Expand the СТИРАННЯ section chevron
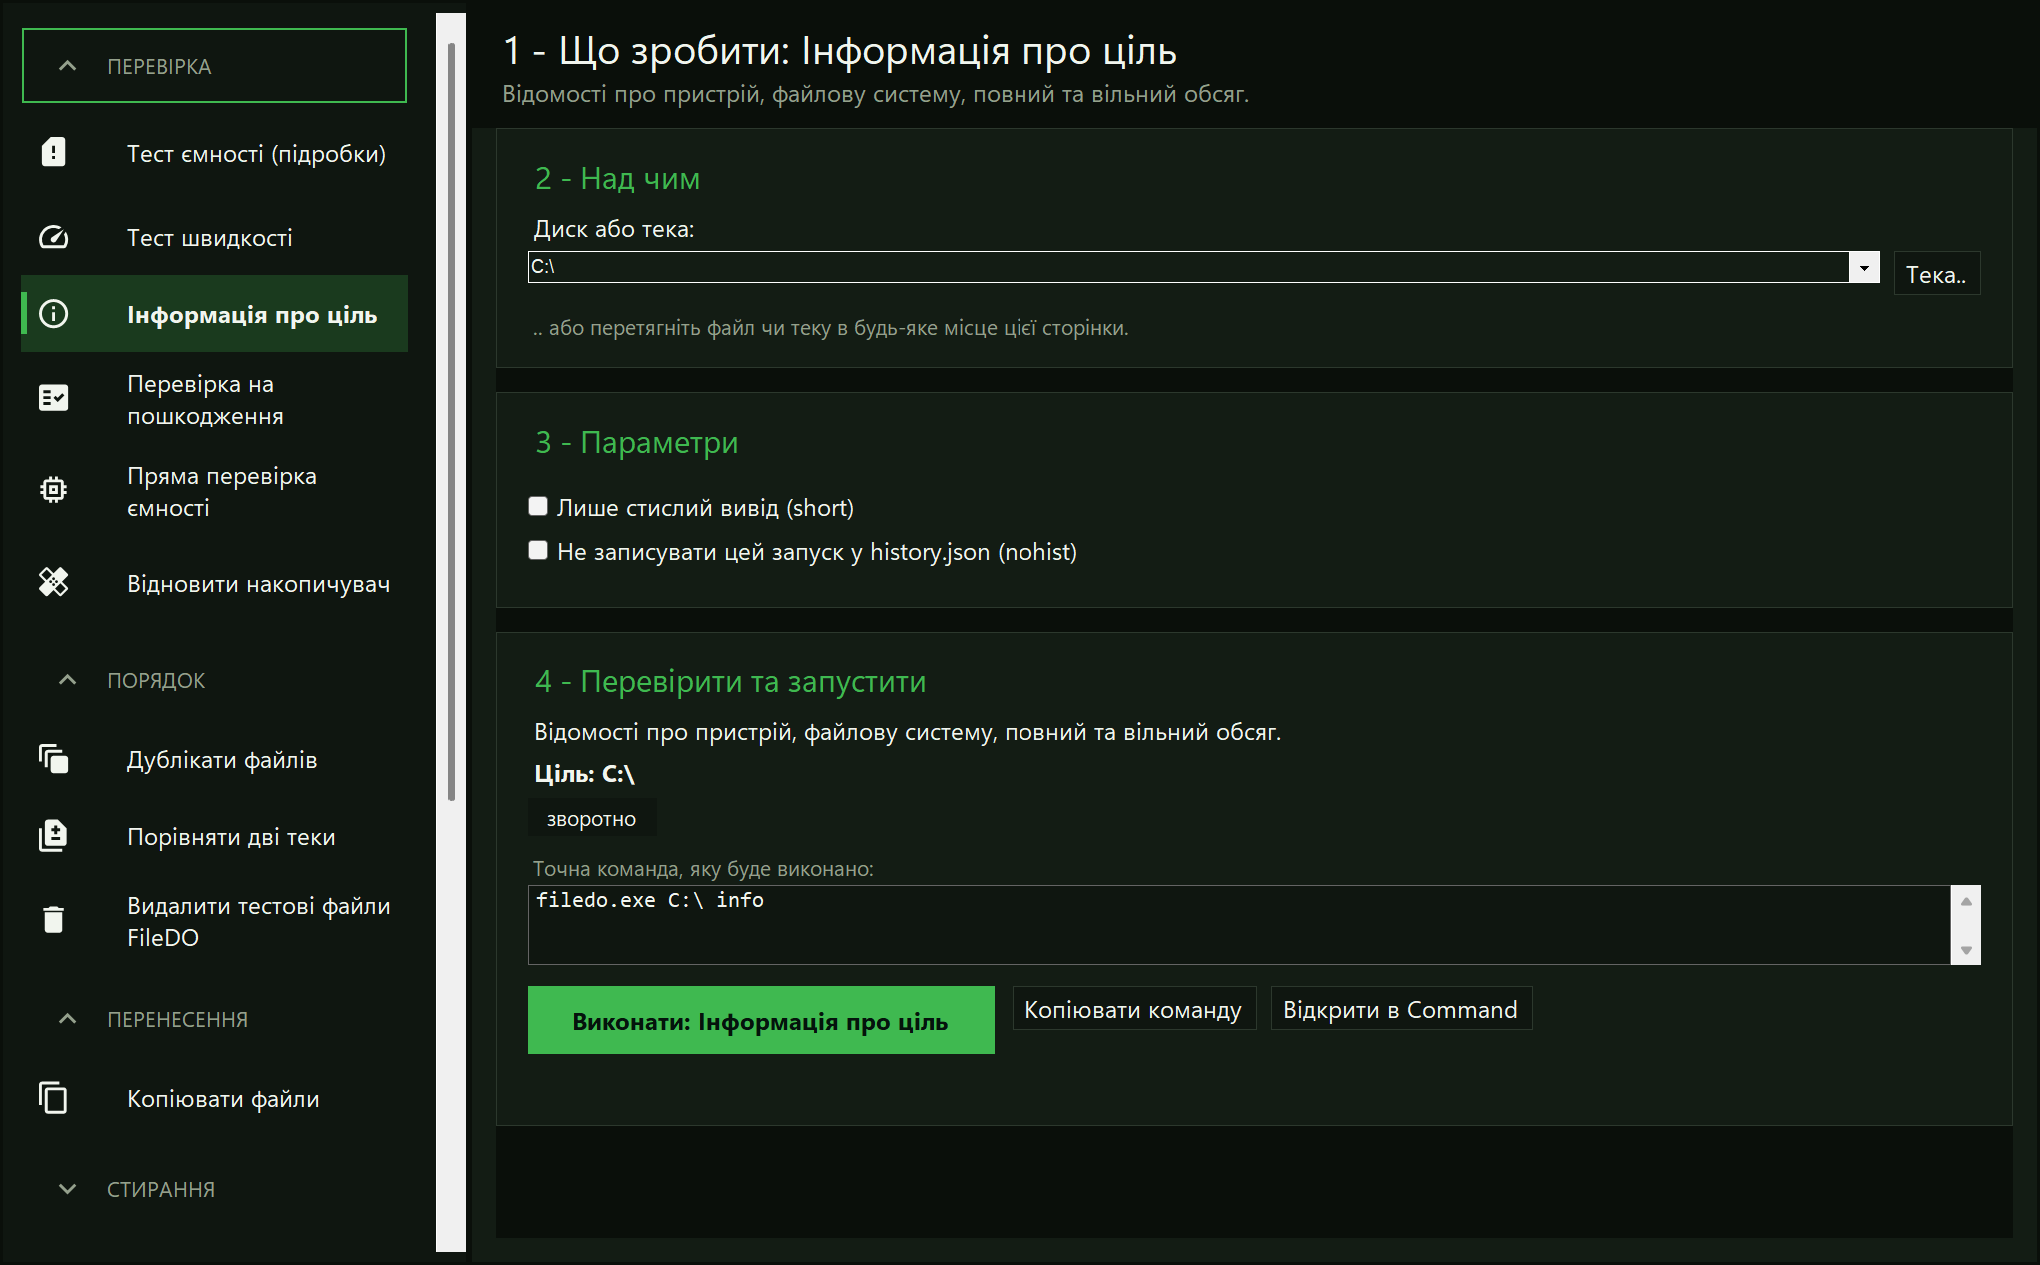Screen dimensions: 2040x1265 [x=67, y=1189]
